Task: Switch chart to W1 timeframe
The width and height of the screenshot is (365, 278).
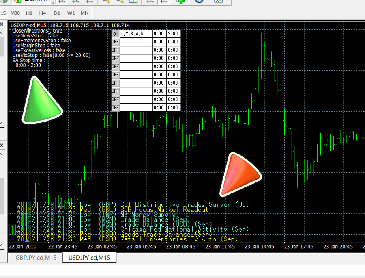Action: point(71,13)
